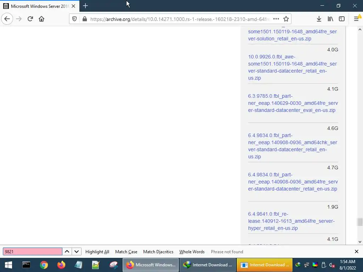This screenshot has width=363, height=272.
Task: Toggle Whole Words option
Action: coord(192,252)
